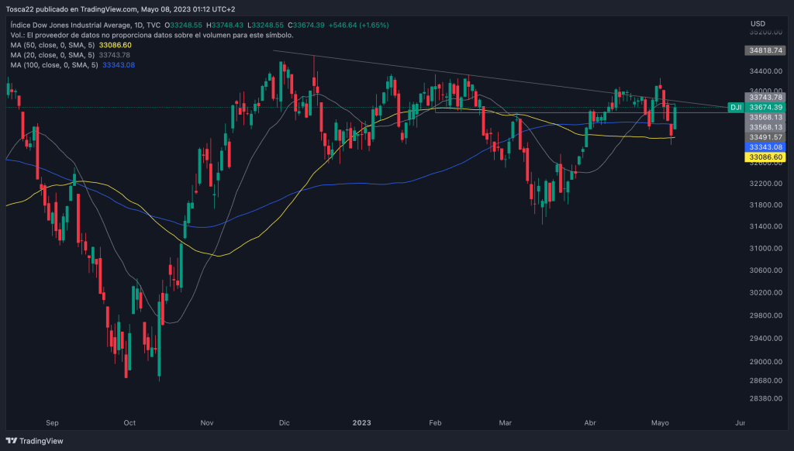Select the 2023 label on time axis
This screenshot has height=451, width=794.
(x=361, y=423)
